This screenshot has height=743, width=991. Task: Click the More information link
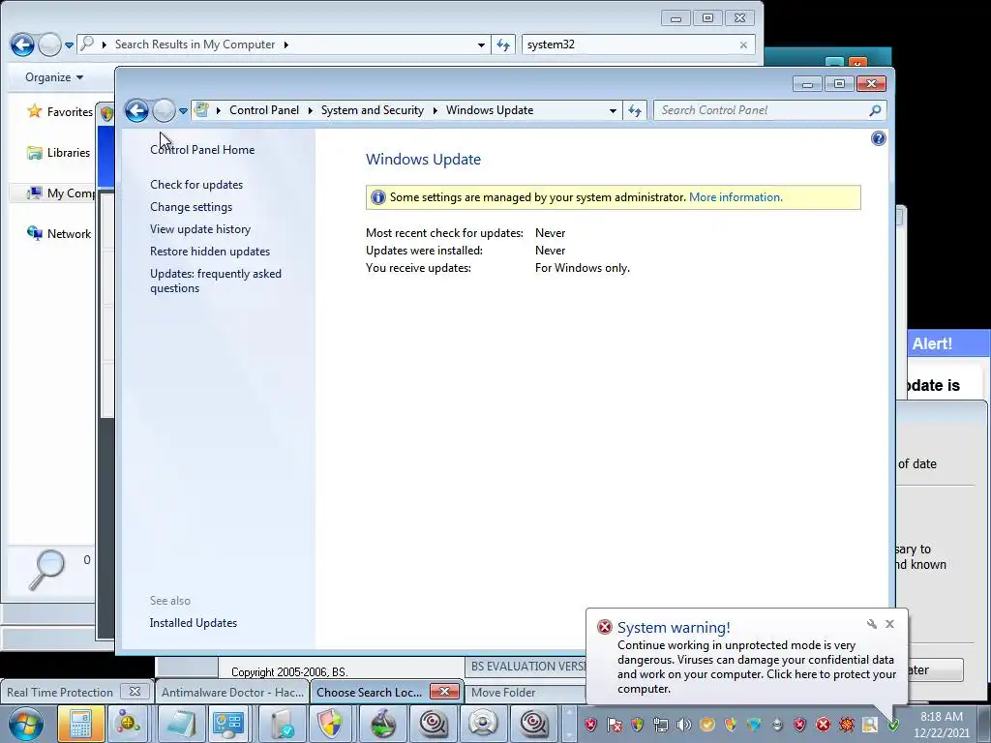coord(736,197)
